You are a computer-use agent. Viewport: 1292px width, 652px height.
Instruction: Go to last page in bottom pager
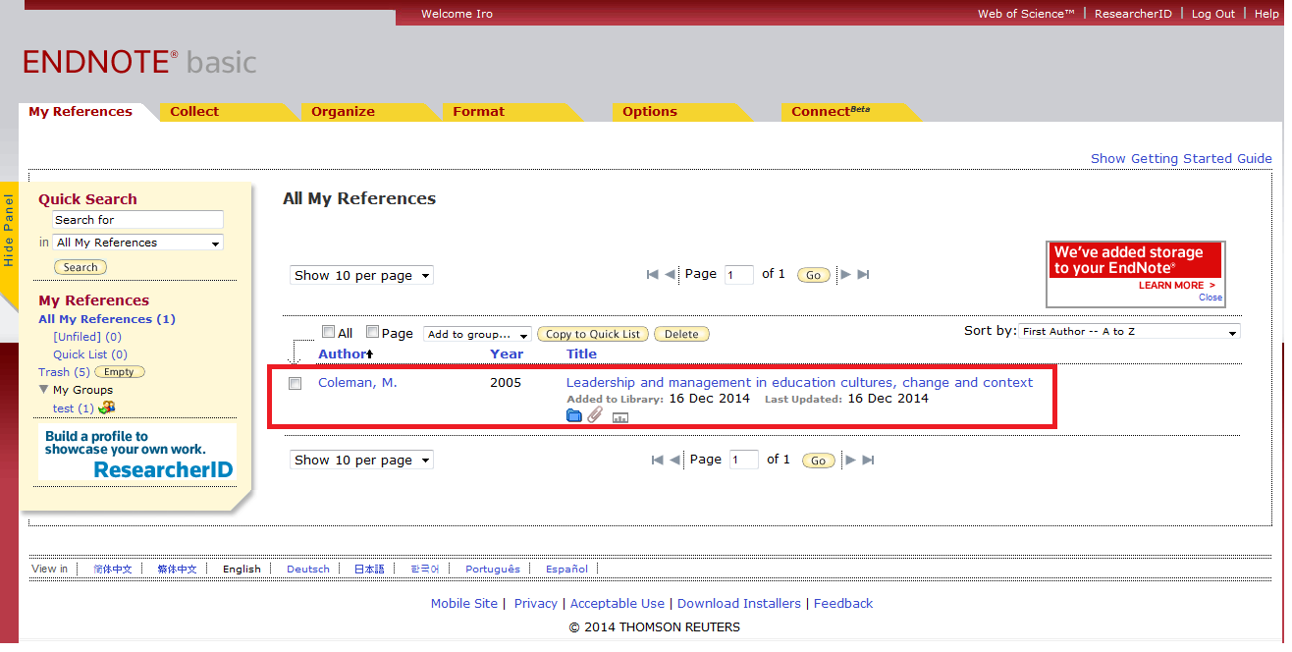(x=868, y=460)
